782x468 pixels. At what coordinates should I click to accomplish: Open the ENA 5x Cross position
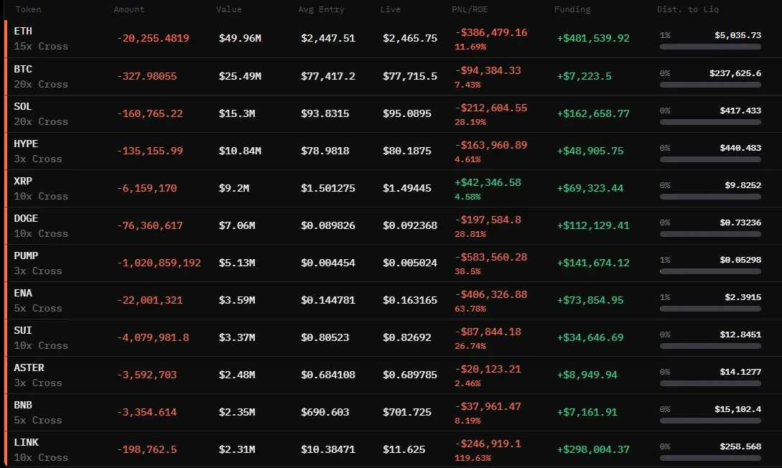click(393, 301)
